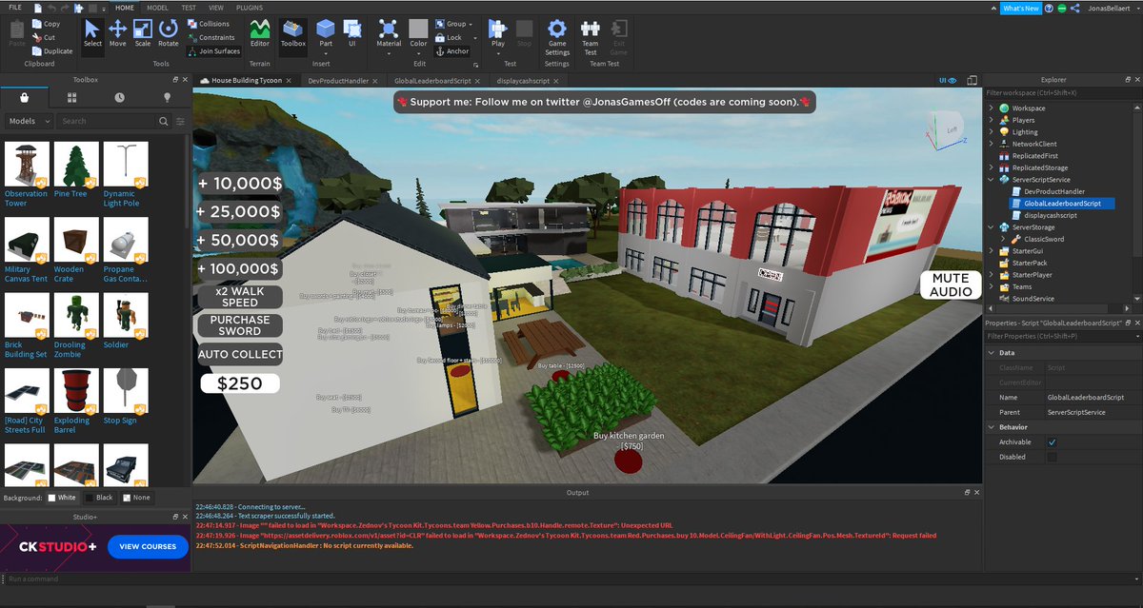Click the Explorer horizontal scrollbar
The image size is (1143, 608).
coord(1053,308)
